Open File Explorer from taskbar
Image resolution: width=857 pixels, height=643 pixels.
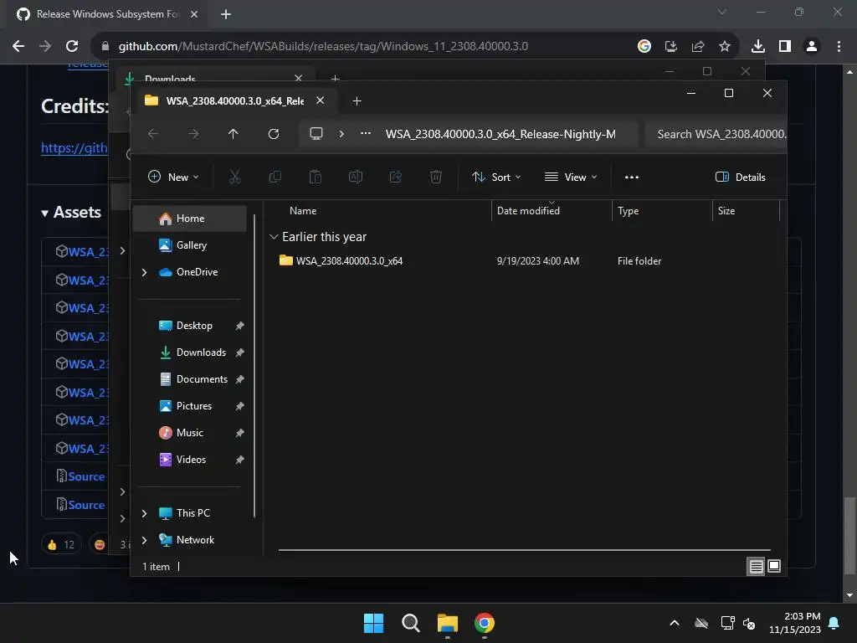448,623
